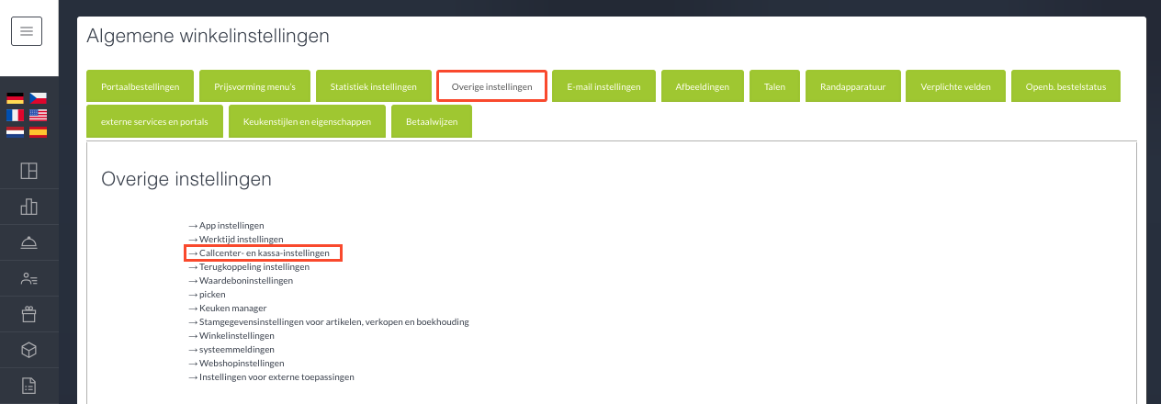The width and height of the screenshot is (1161, 404).
Task: Click the Spanish flag icon
Action: 38,131
